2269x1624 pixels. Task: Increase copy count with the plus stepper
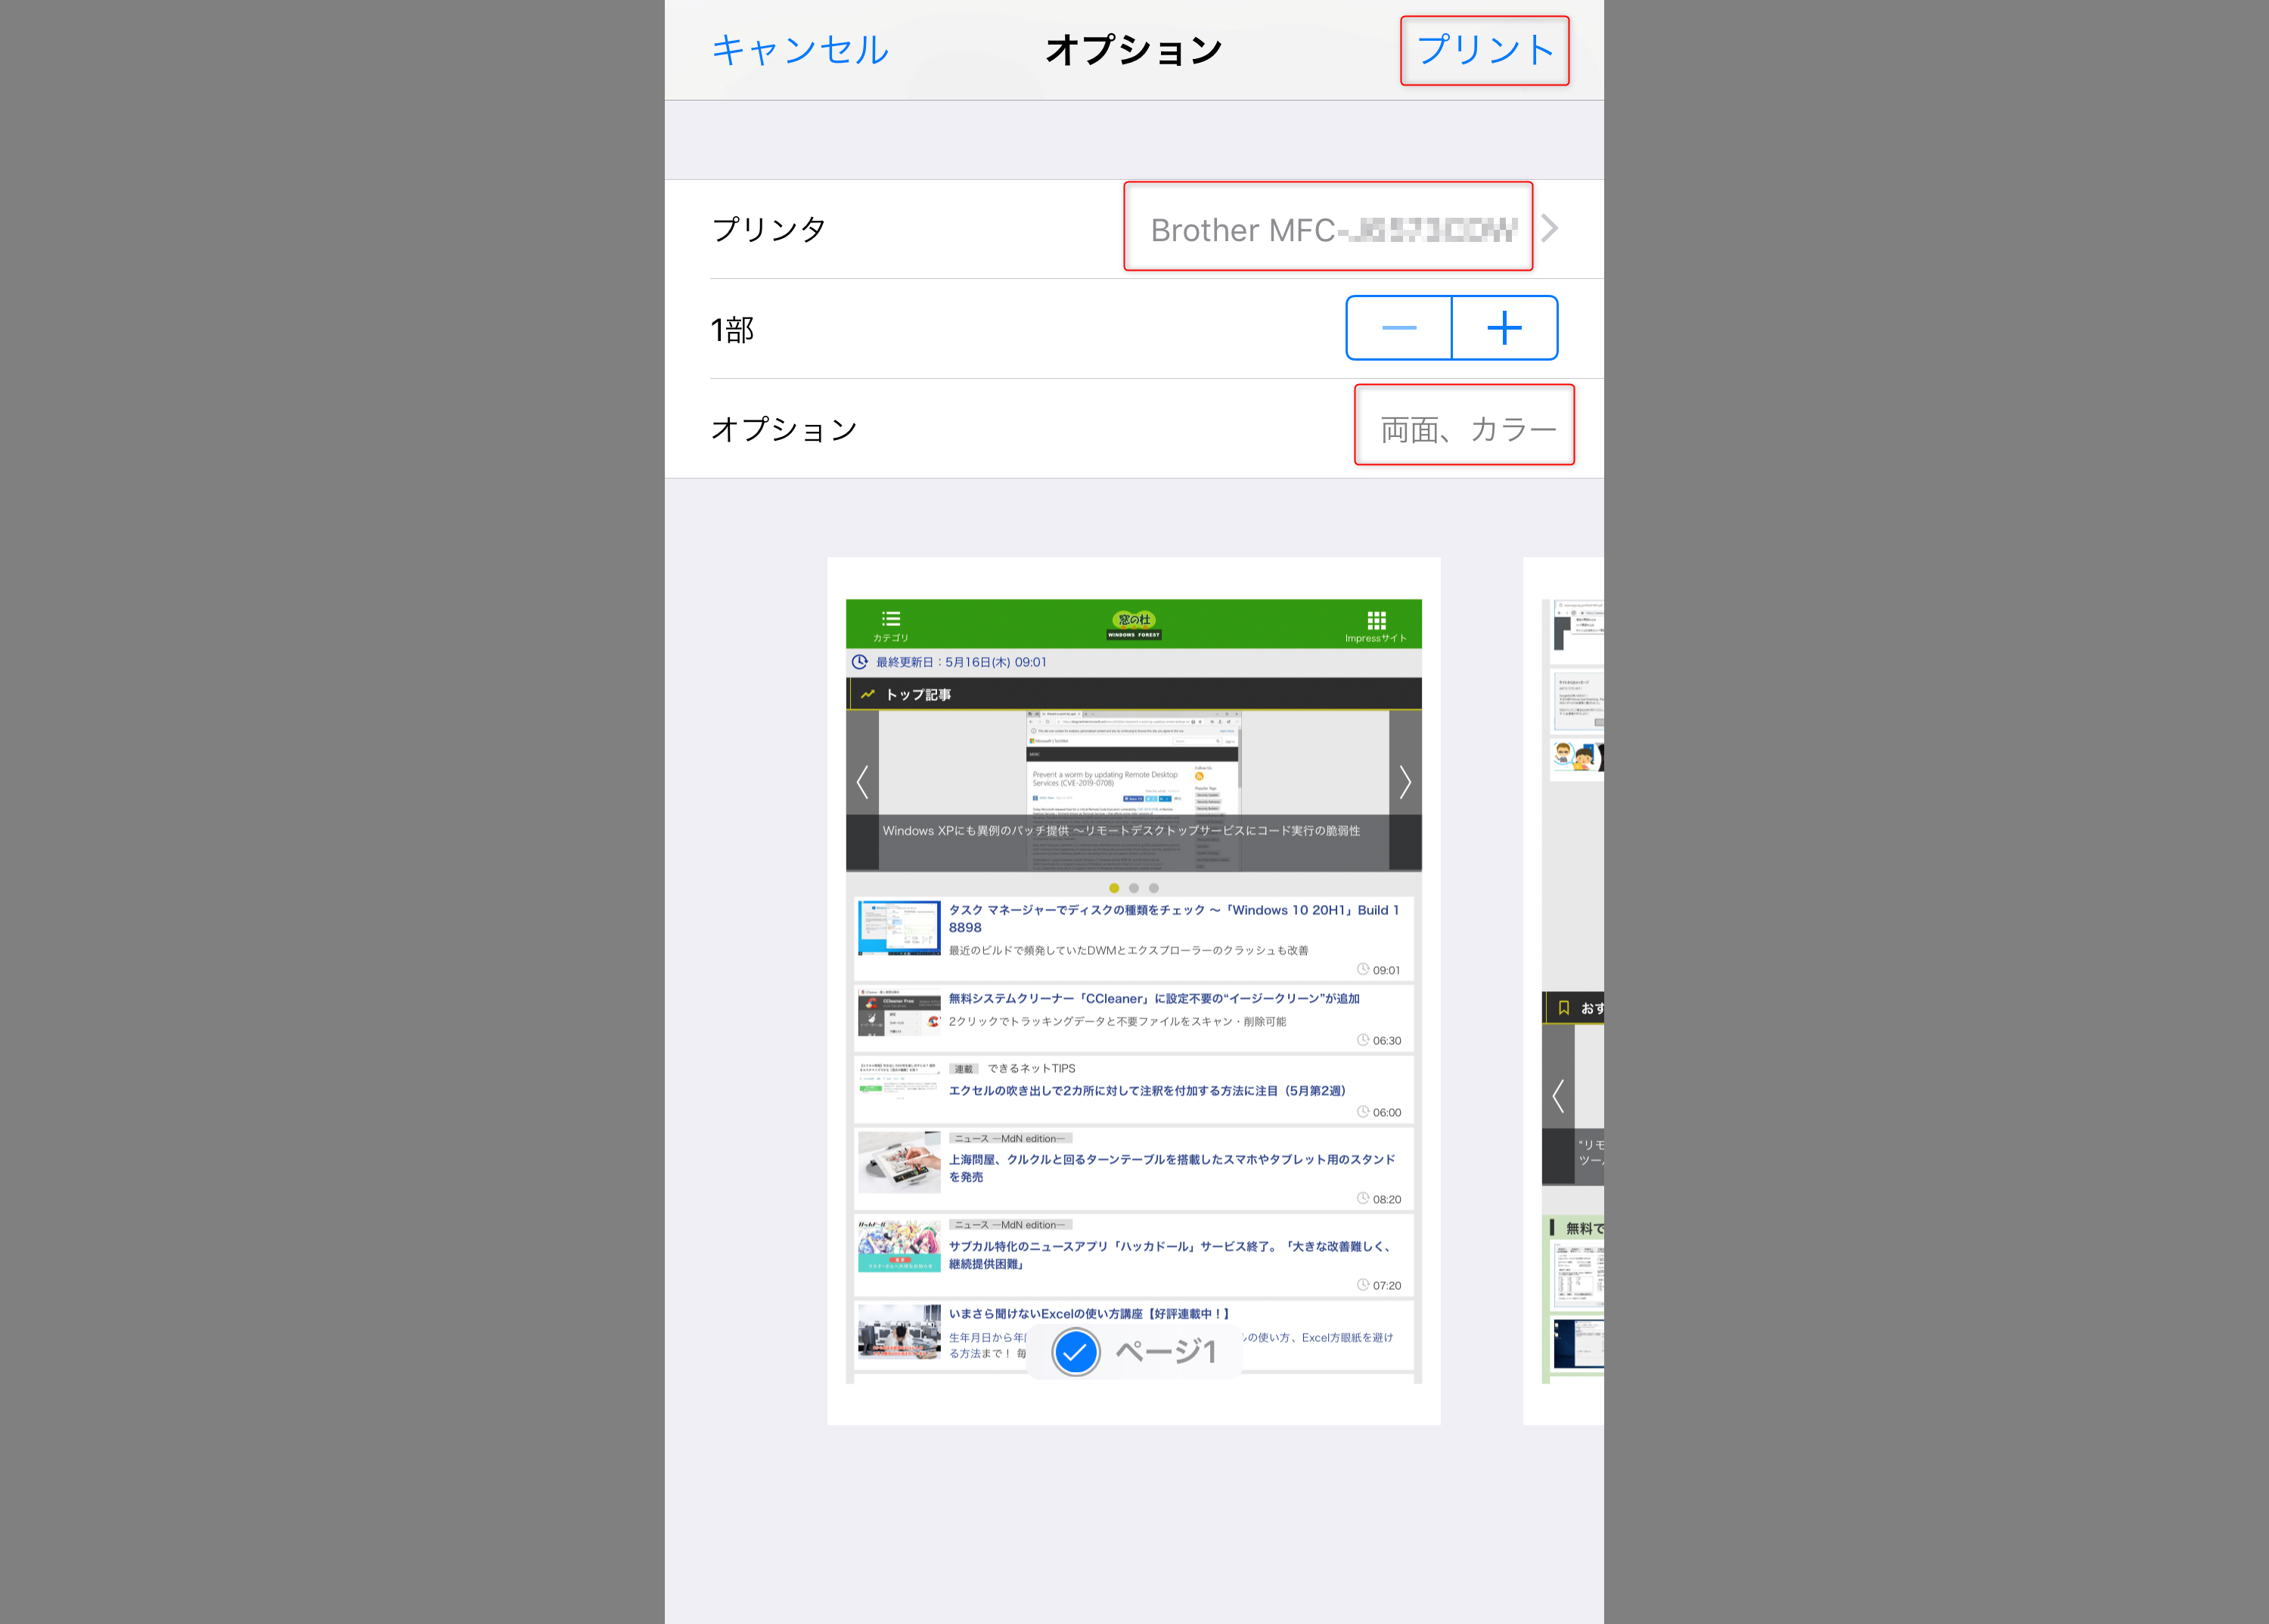(x=1504, y=327)
